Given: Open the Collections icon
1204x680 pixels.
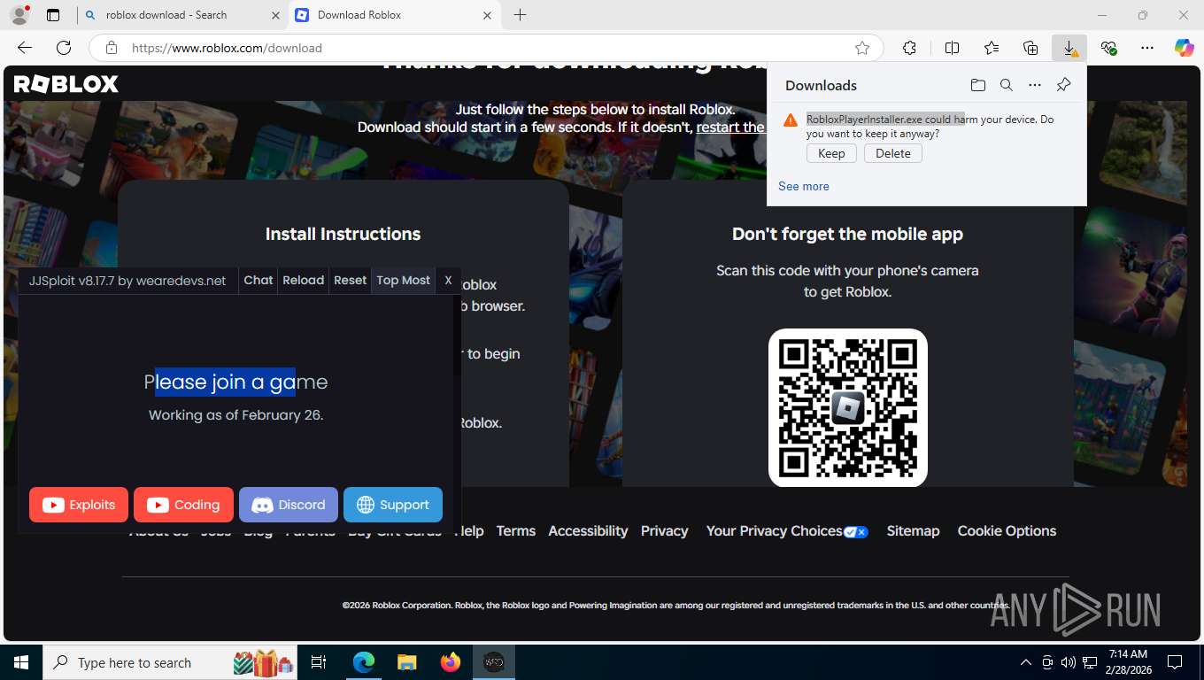Looking at the screenshot, I should tap(1030, 48).
